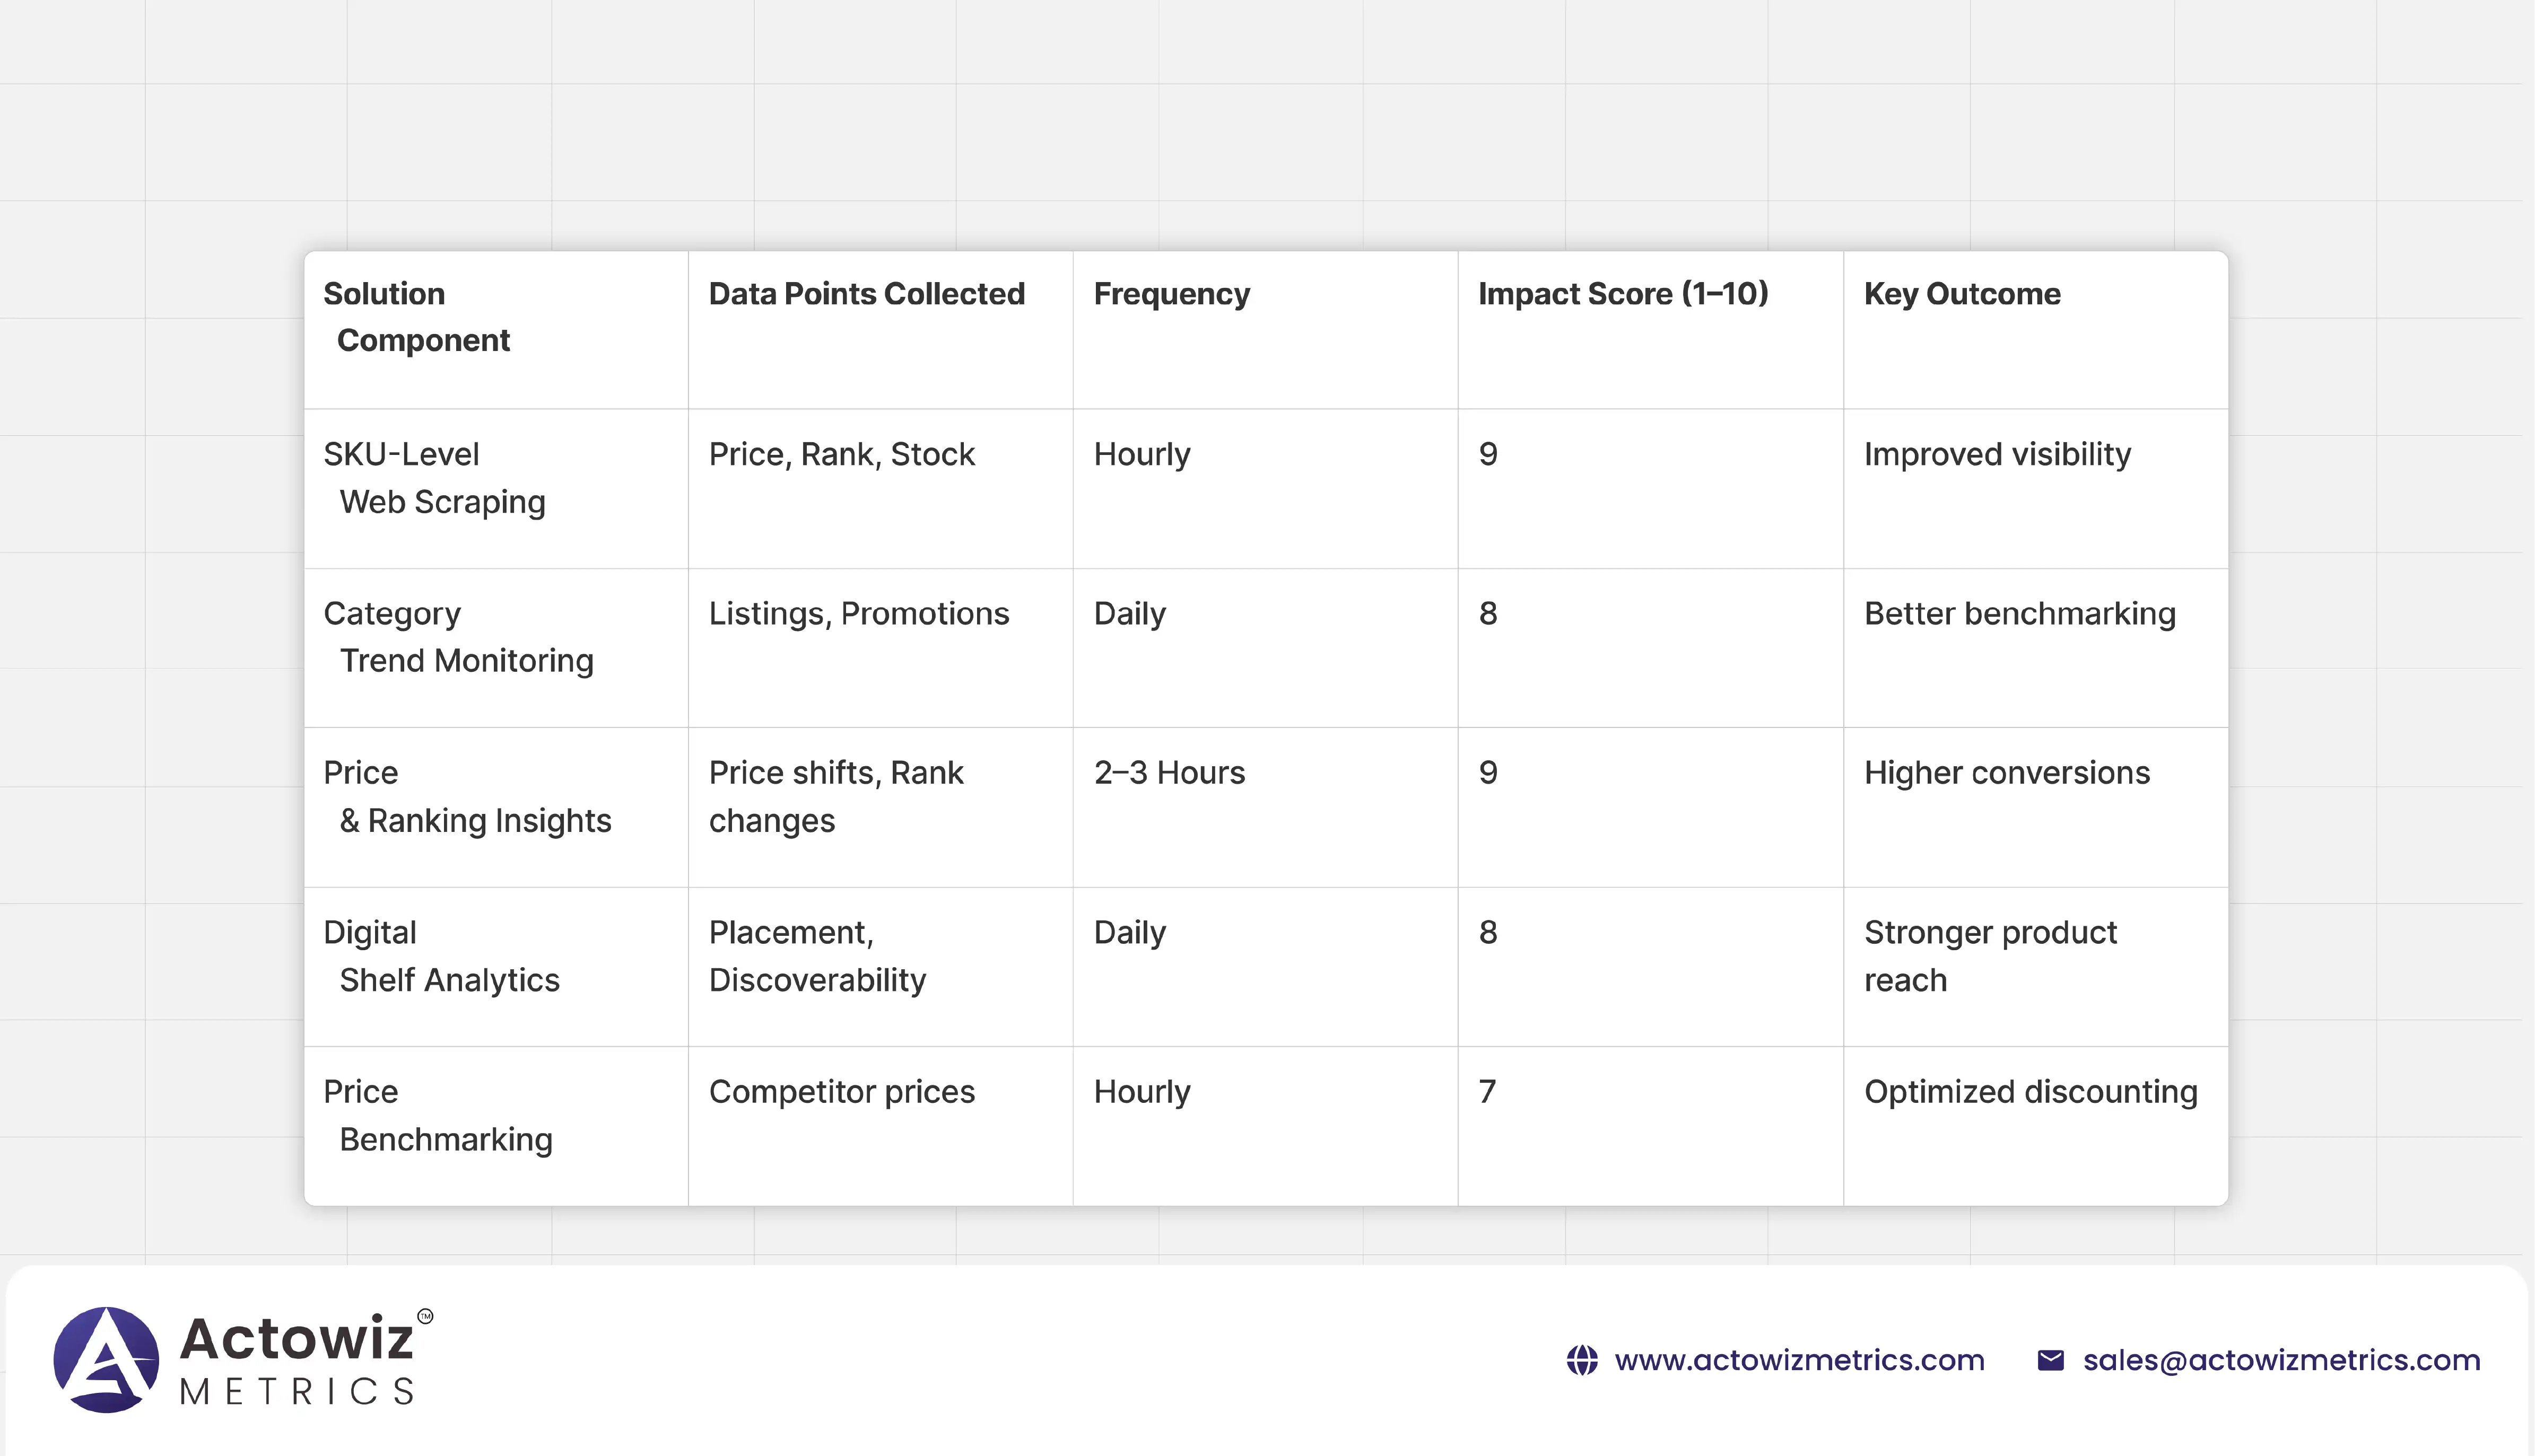Click the sales@actowizmetrics.com email link
2535x1456 pixels.
coord(2281,1360)
